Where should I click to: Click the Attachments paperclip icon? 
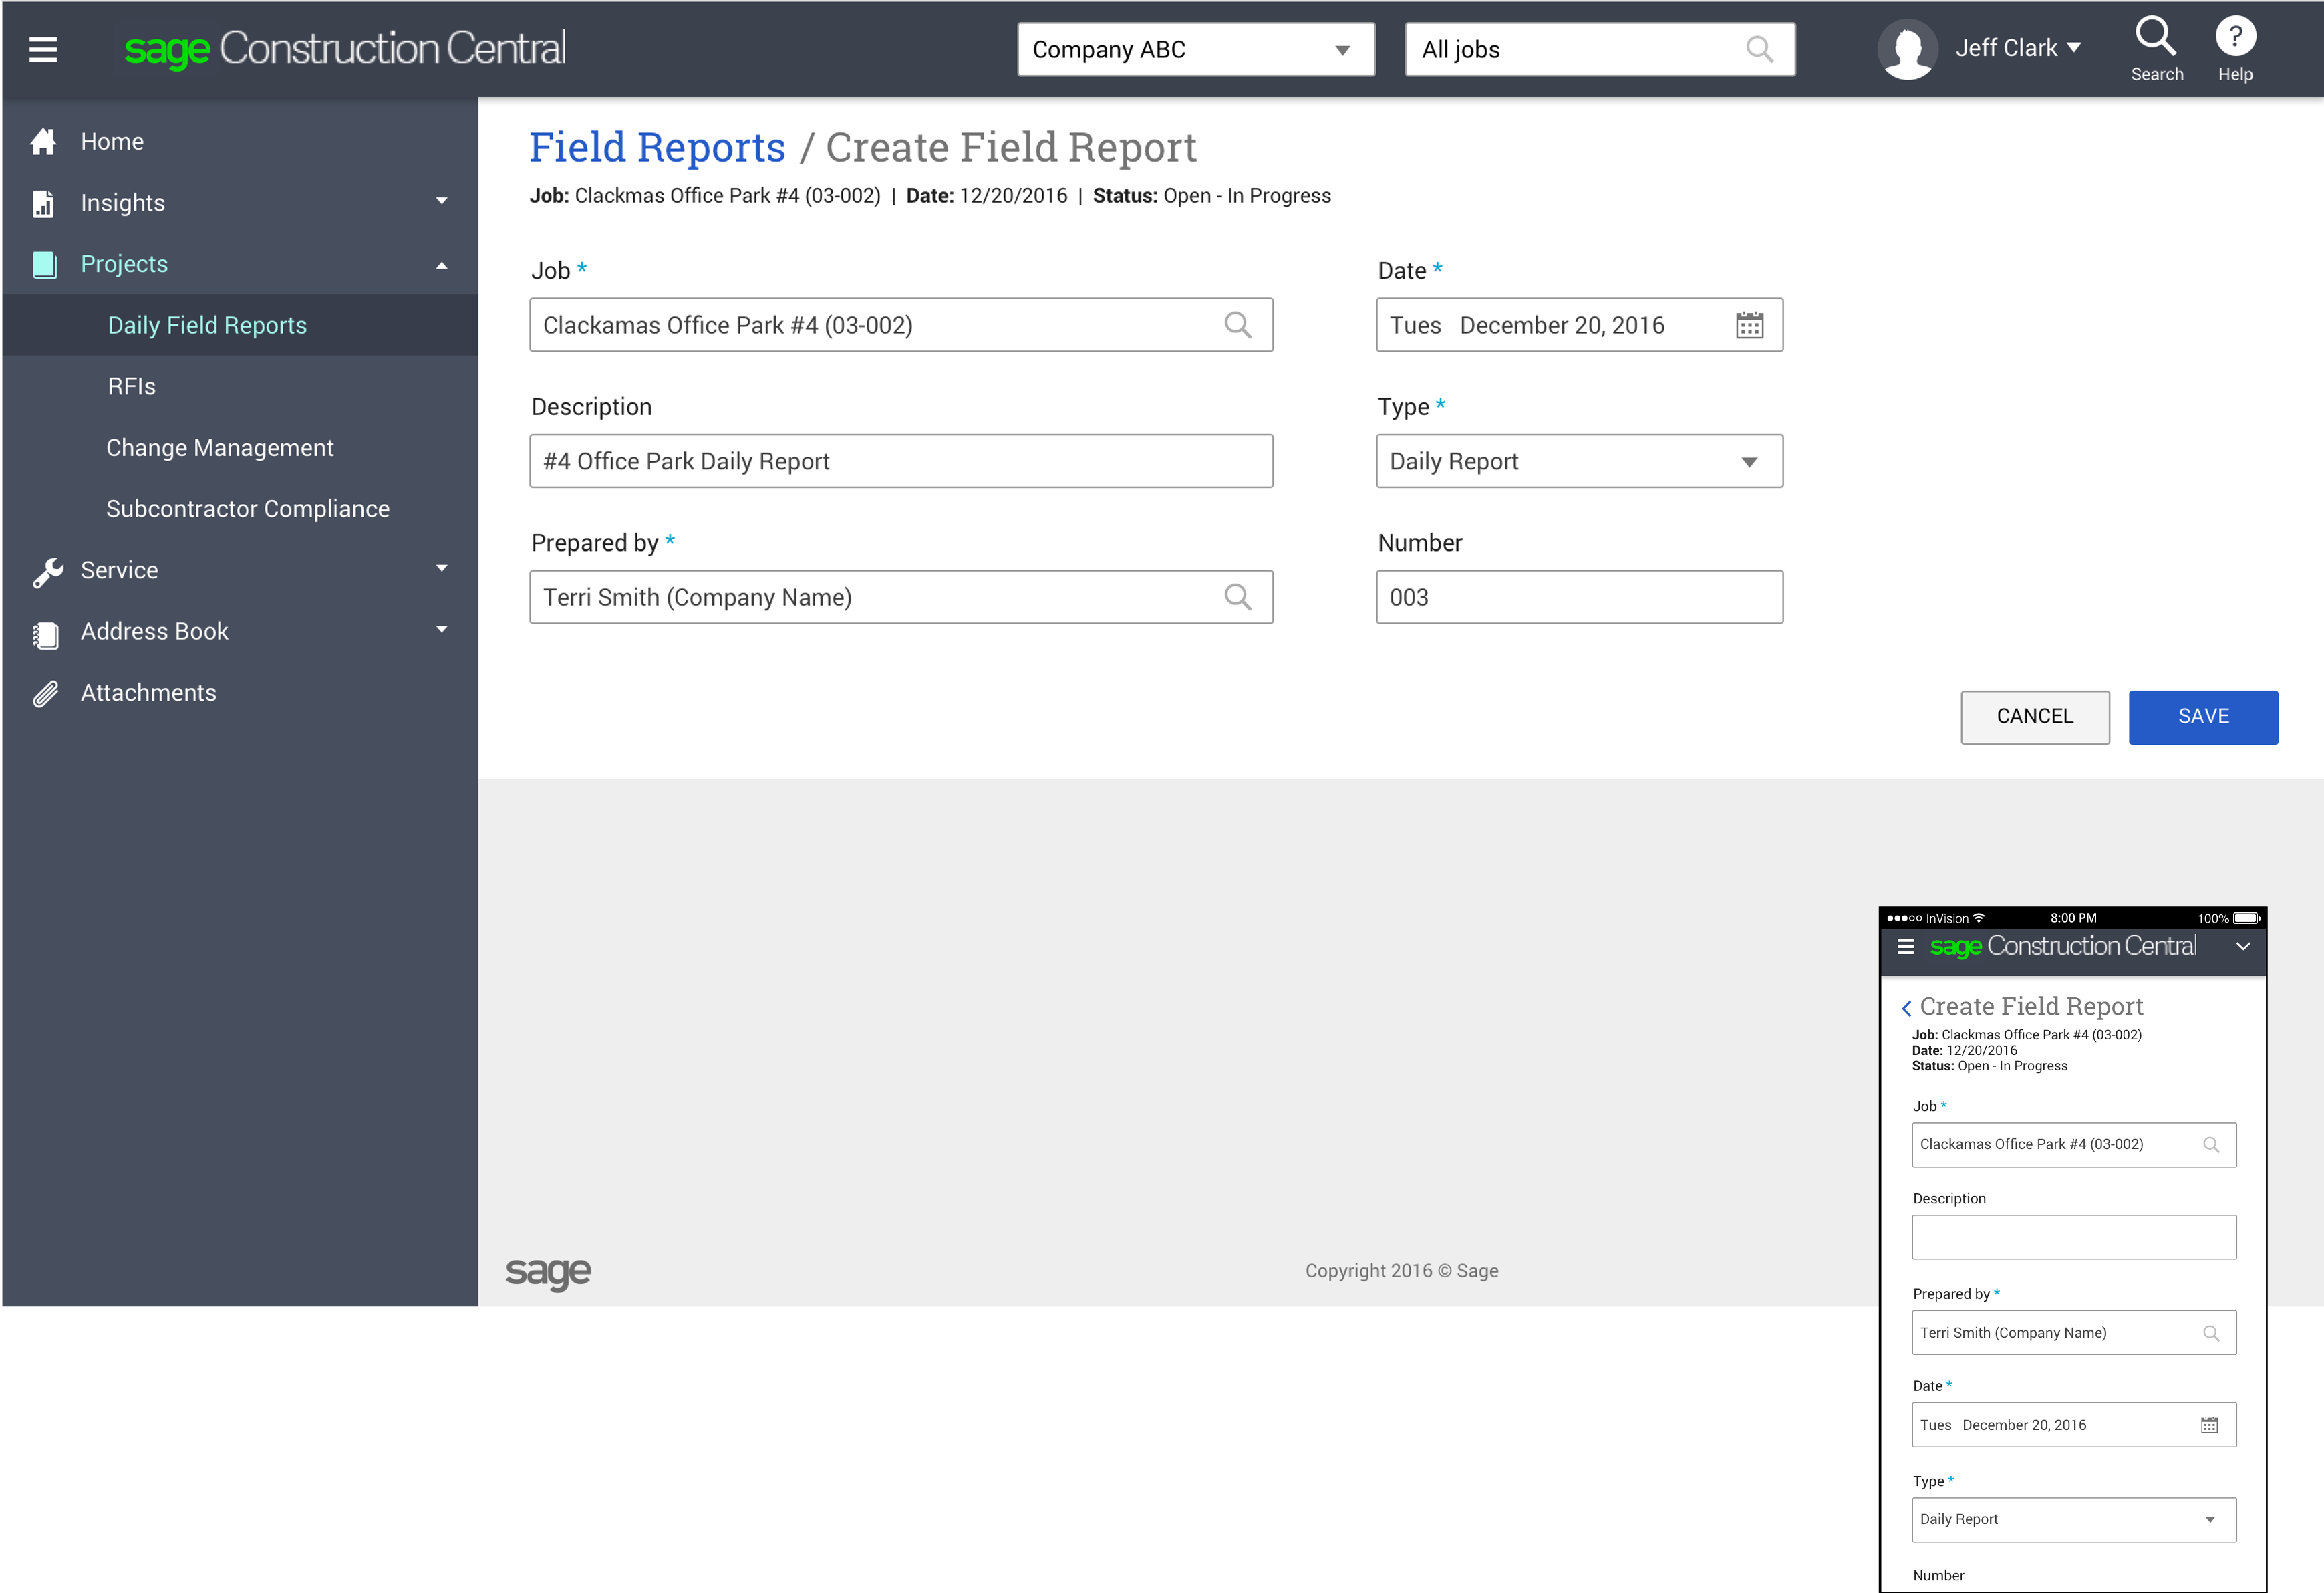coord(45,693)
